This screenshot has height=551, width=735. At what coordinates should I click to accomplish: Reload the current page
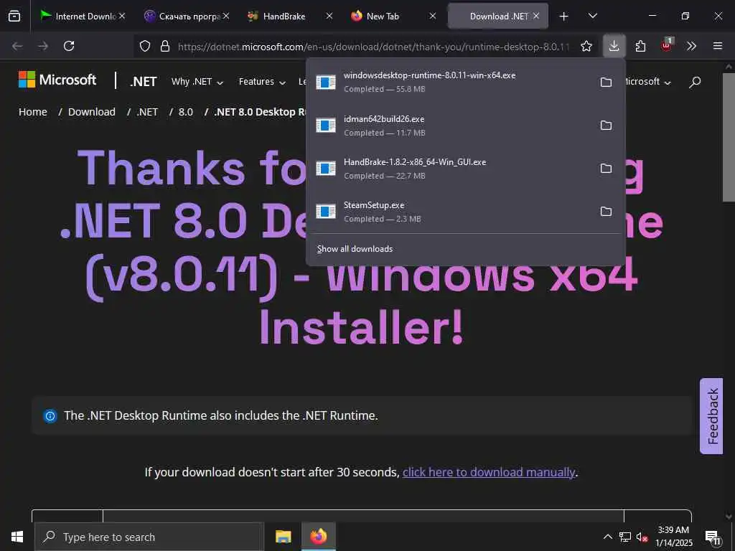click(69, 46)
